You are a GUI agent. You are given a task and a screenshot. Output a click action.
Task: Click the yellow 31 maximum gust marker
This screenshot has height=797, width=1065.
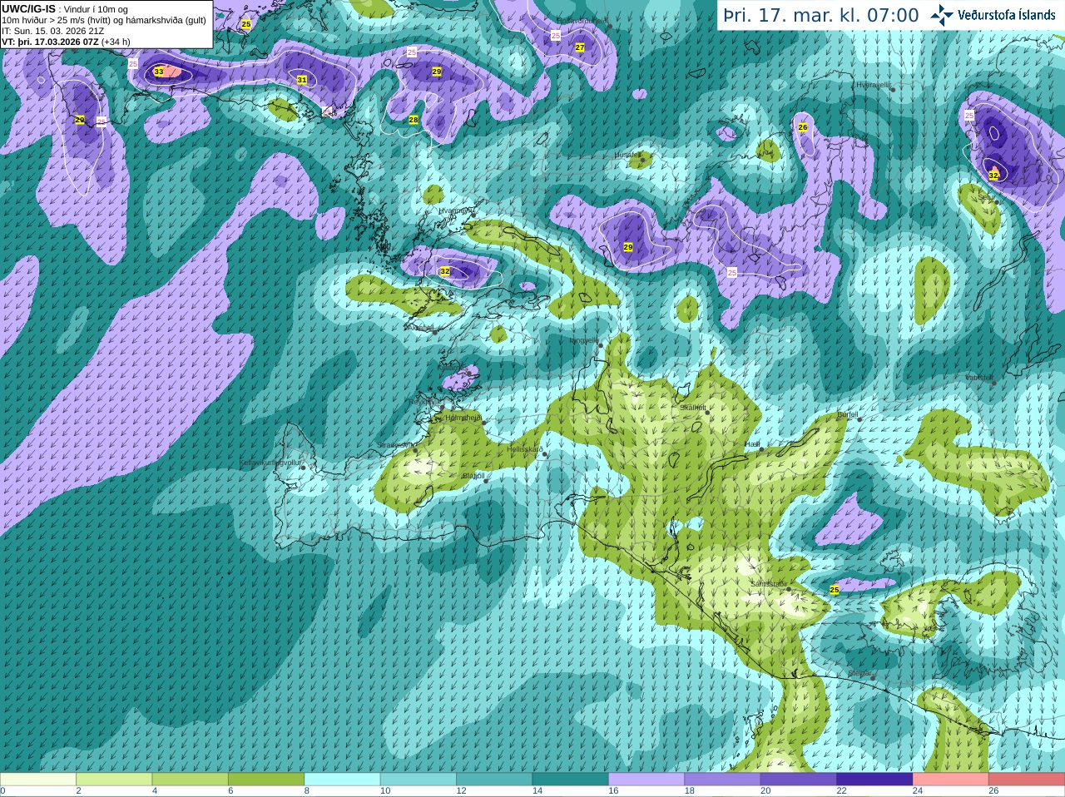(302, 80)
